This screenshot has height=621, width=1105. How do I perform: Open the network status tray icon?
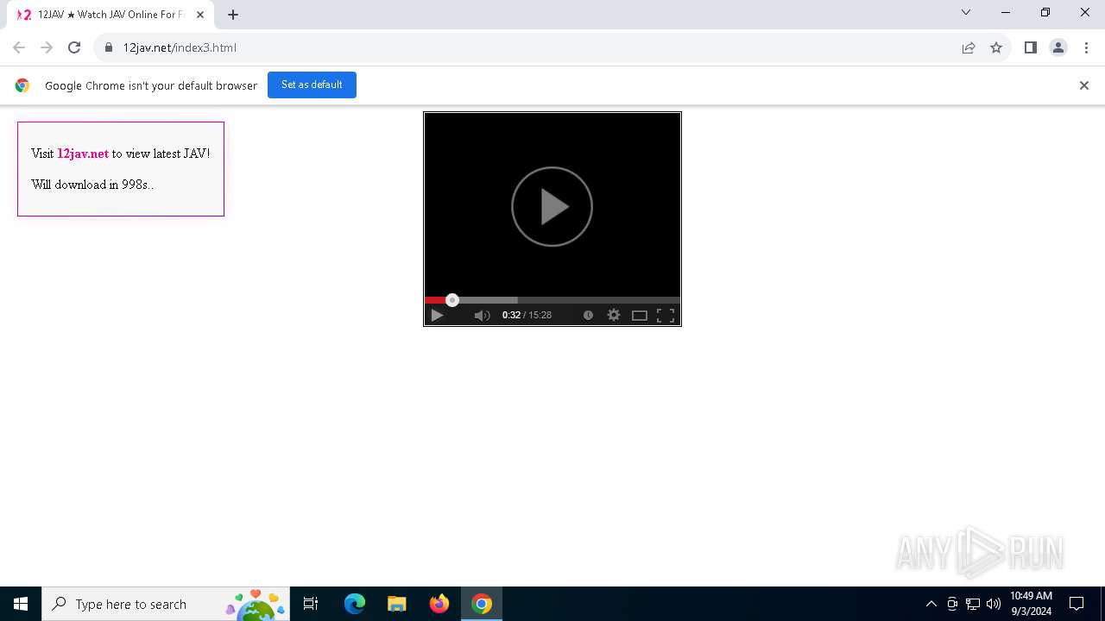point(973,604)
